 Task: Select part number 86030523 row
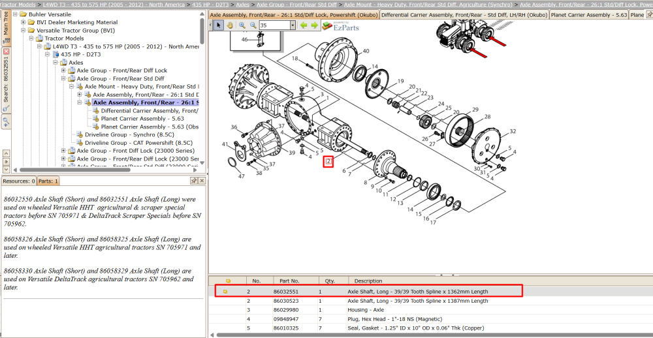point(430,301)
